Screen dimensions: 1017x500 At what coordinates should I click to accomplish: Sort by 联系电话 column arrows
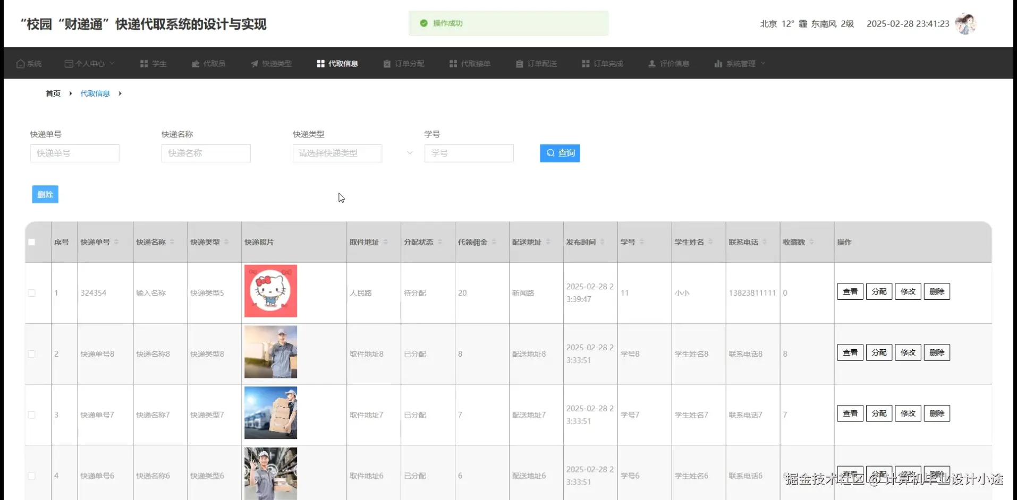pyautogui.click(x=765, y=242)
